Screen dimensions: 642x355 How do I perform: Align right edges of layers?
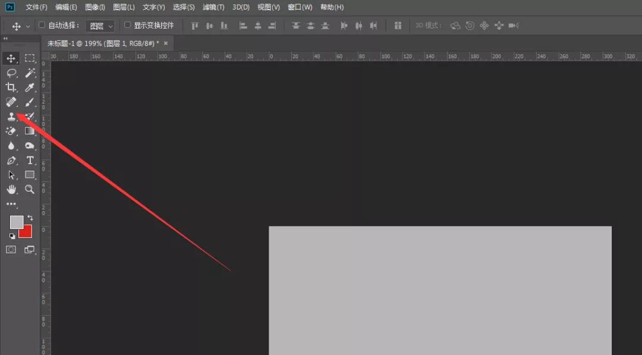[272, 26]
